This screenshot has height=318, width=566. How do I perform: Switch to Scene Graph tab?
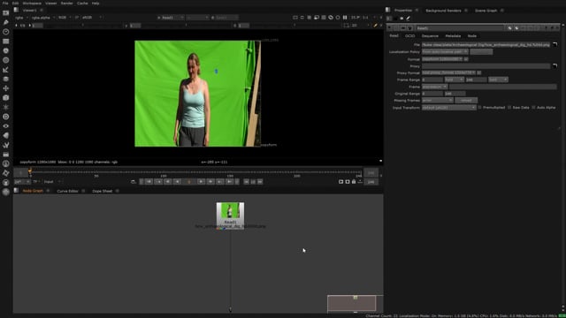coord(486,11)
